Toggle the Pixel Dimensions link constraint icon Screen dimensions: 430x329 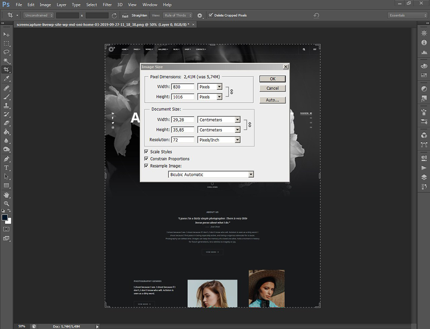[232, 92]
